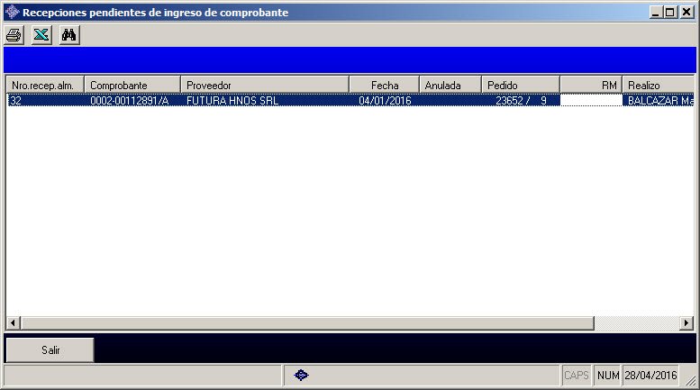
Task: Click the application icon in the title bar
Action: coord(11,13)
